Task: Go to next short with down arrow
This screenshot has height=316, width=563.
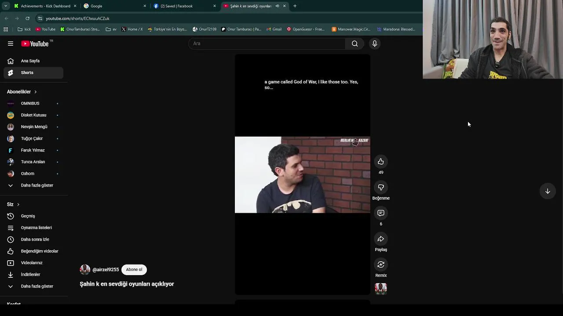Action: coord(548,191)
